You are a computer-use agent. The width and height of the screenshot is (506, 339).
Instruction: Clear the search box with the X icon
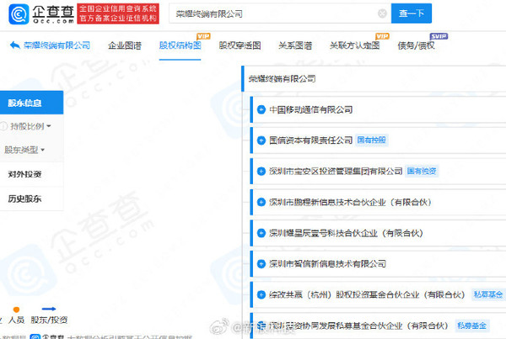coord(382,14)
